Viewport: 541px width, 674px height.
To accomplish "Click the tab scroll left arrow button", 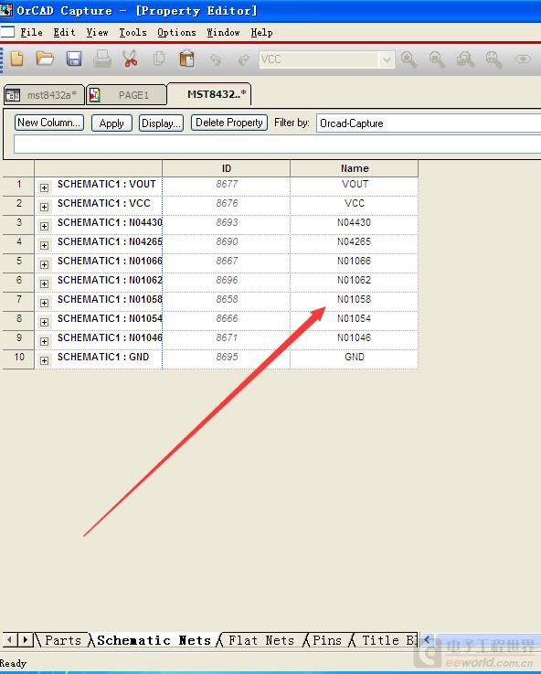I will point(10,639).
